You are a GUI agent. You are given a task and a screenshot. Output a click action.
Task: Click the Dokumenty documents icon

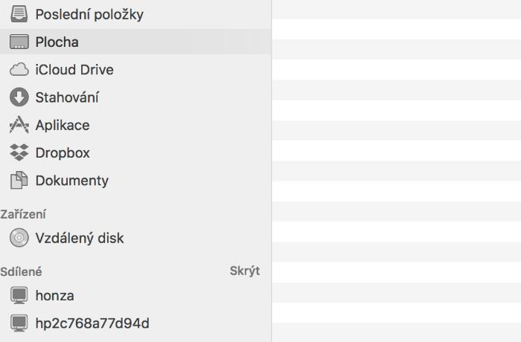pyautogui.click(x=19, y=181)
